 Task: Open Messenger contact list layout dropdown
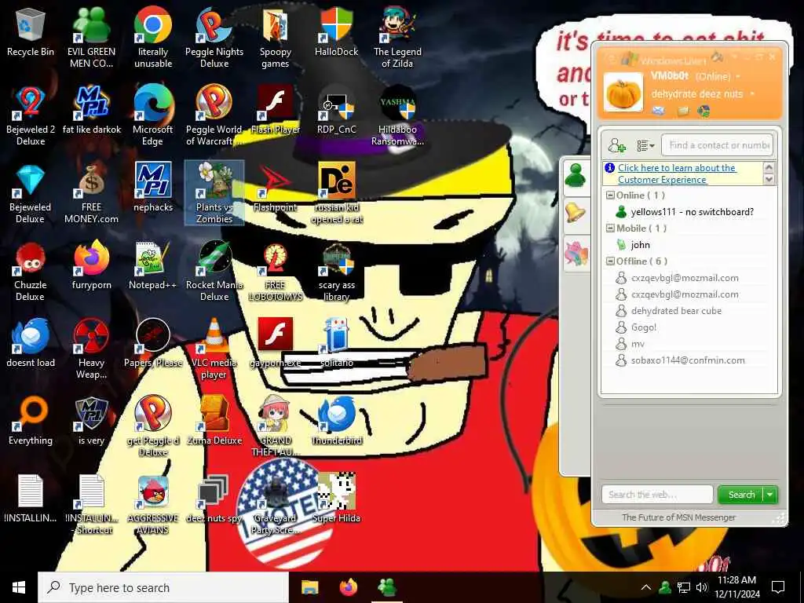[x=645, y=145]
